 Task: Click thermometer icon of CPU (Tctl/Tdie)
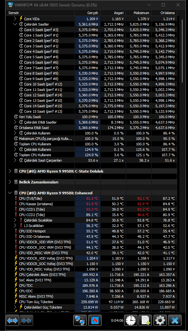[x=16, y=198]
